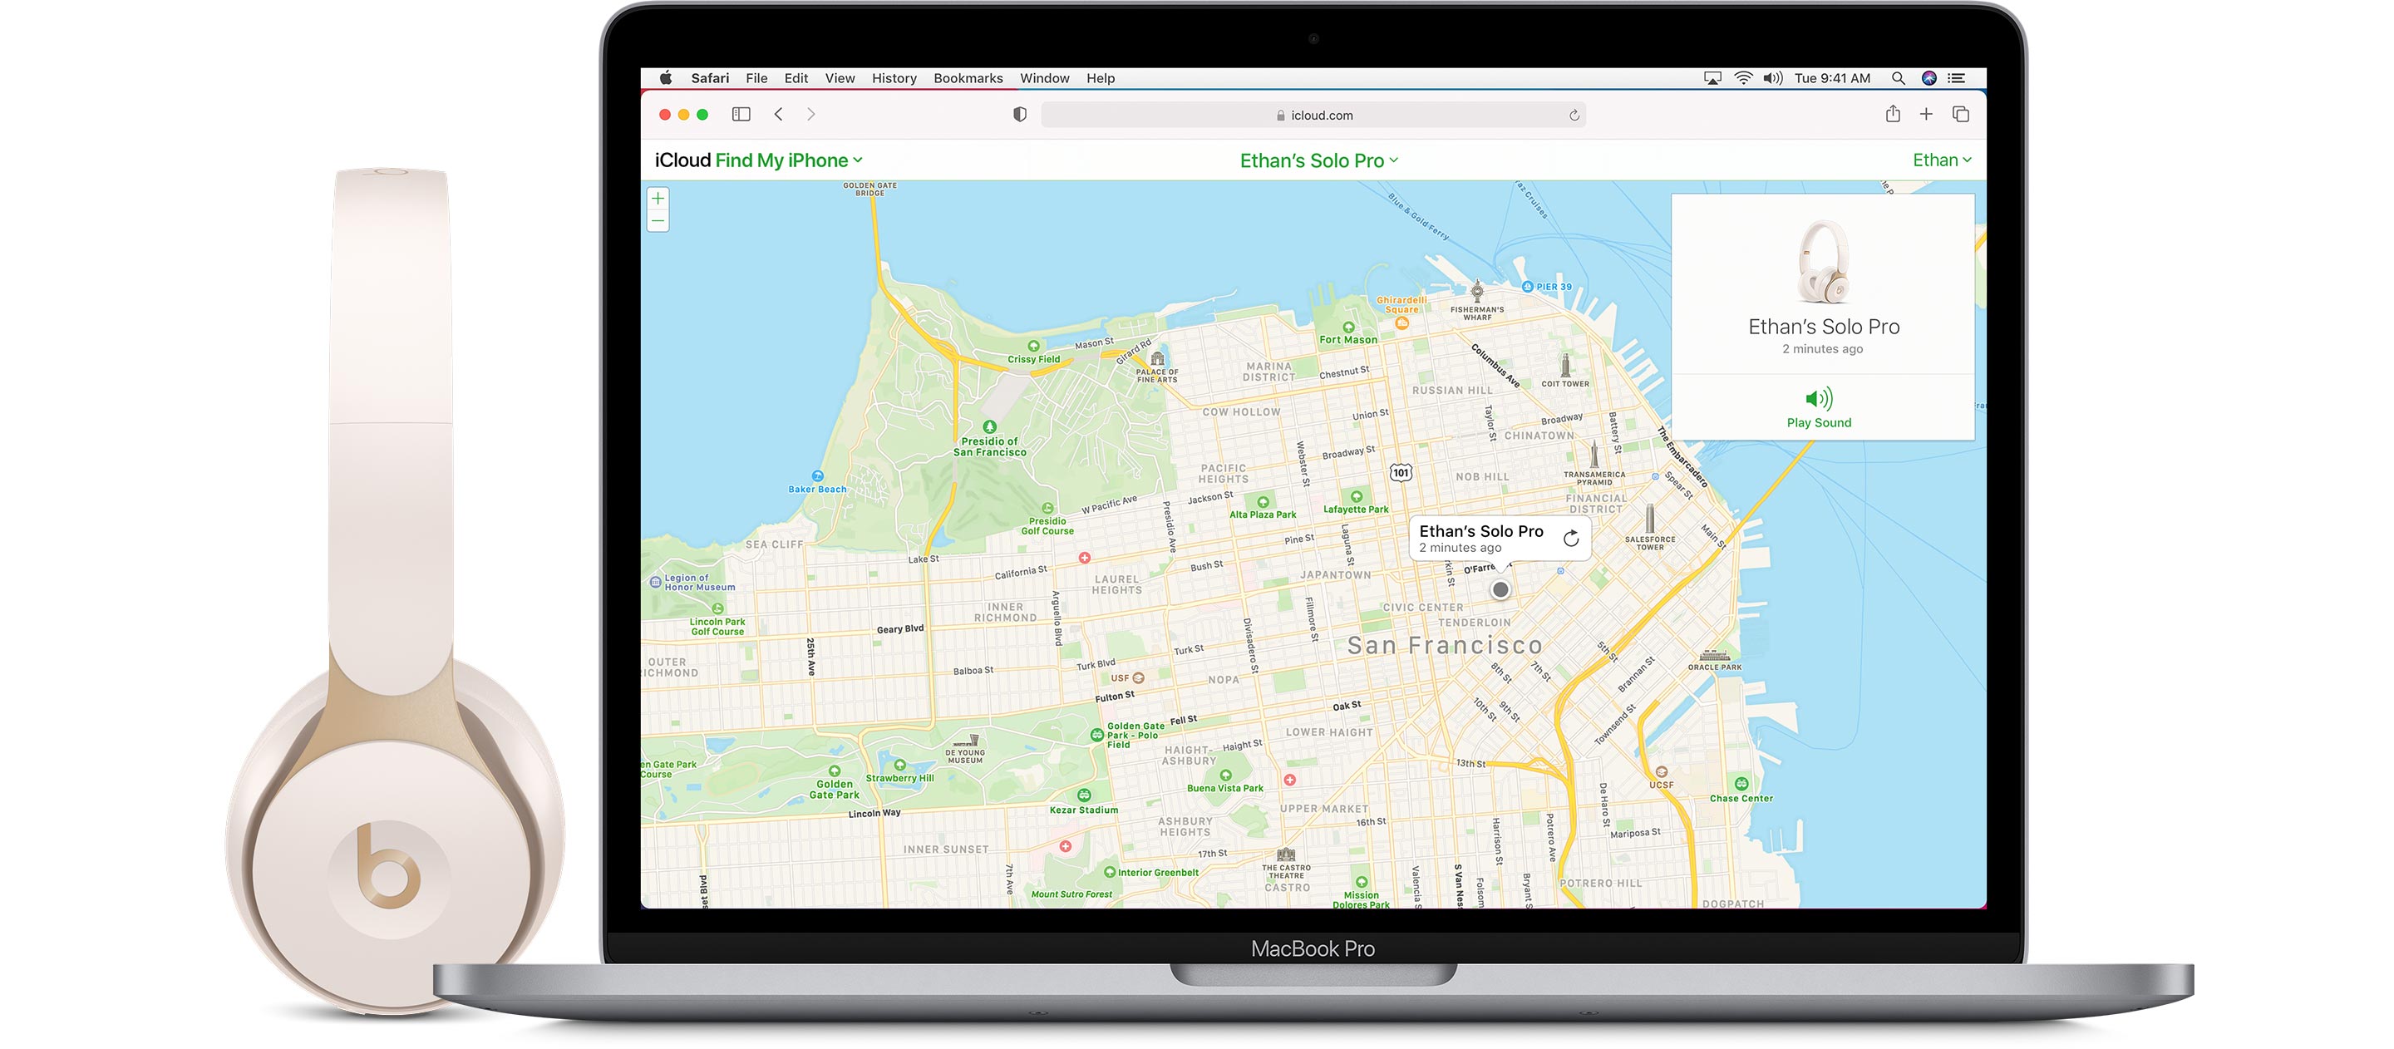The height and width of the screenshot is (1049, 2394).
Task: Reload page icon in address bar
Action: pos(1574,116)
